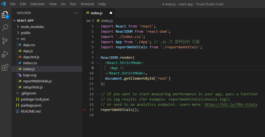Viewport: 265px width, 137px height.
Task: Click the hash icon of index.css
Action: point(20,63)
